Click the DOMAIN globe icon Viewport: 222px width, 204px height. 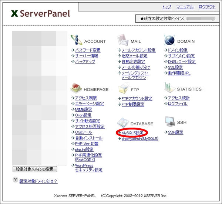[169, 40]
